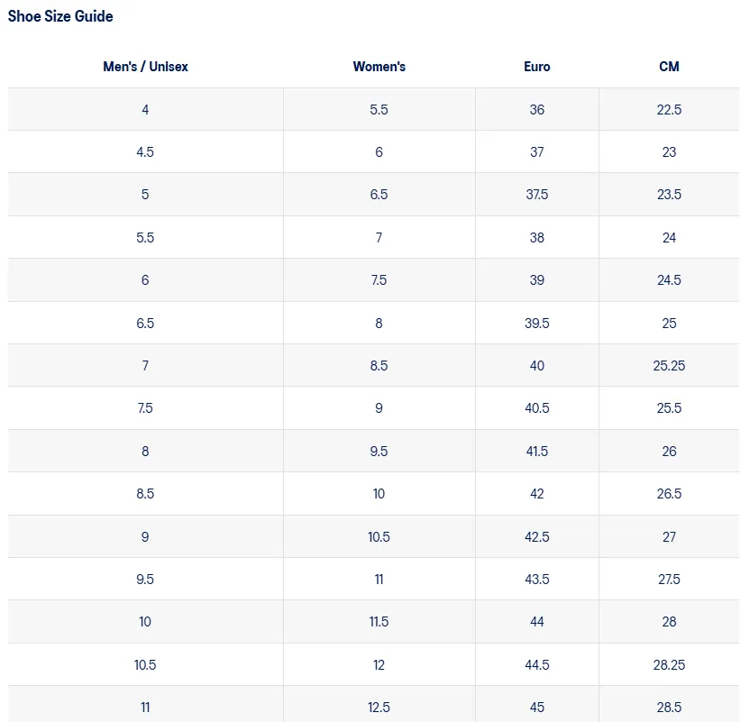Screen dimensions: 740x722
Task: Click Euro size 40.5 cell
Action: point(536,407)
